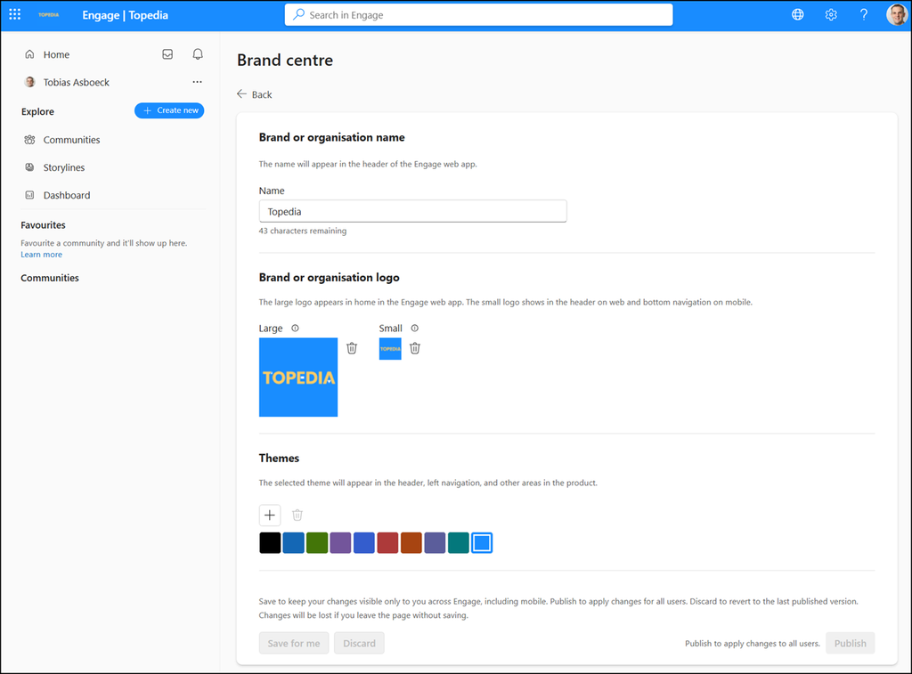Click the '43 characters remaining' text
Image resolution: width=912 pixels, height=674 pixels.
click(303, 231)
